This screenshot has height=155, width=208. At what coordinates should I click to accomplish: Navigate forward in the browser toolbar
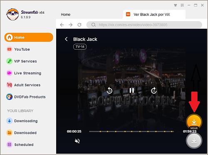pos(71,25)
